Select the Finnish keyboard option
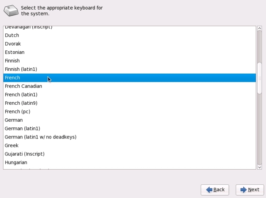This screenshot has height=198, width=266. click(12, 61)
